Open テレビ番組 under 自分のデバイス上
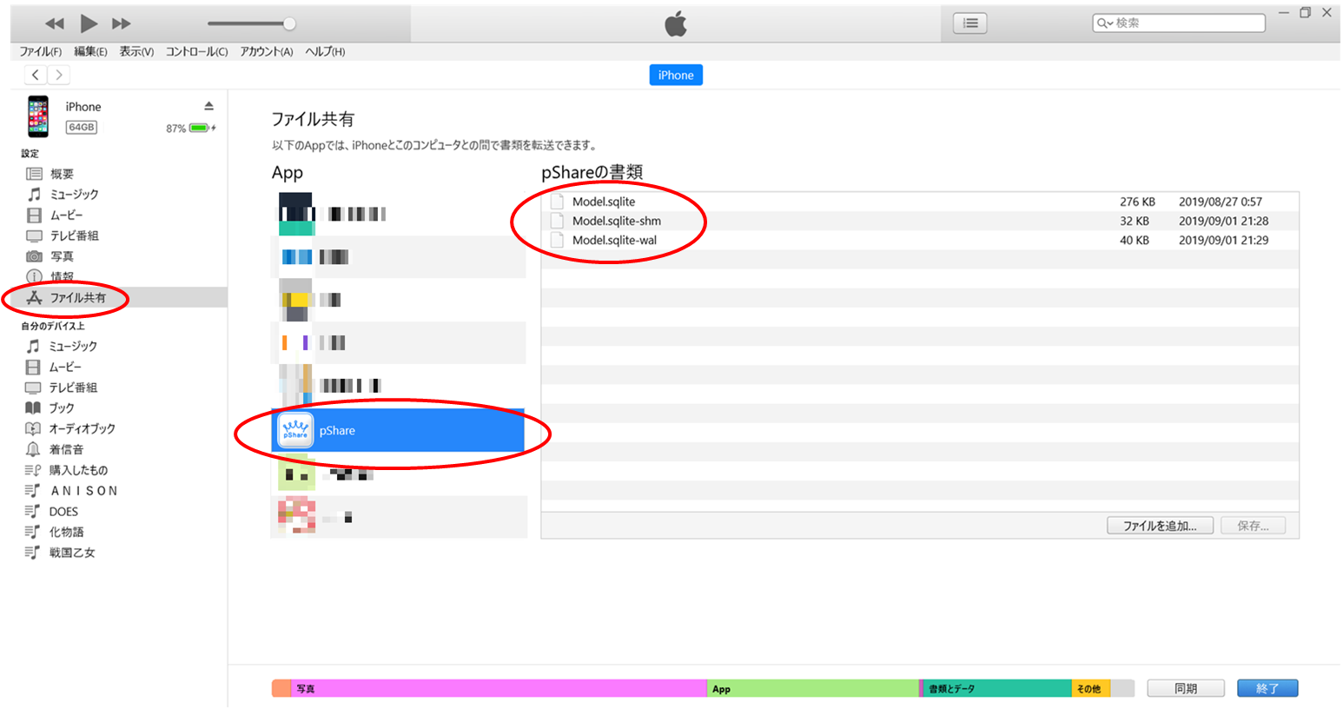Image resolution: width=1343 pixels, height=709 pixels. click(73, 388)
